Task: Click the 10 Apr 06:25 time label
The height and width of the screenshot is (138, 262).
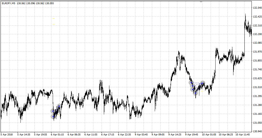Action: (226, 135)
